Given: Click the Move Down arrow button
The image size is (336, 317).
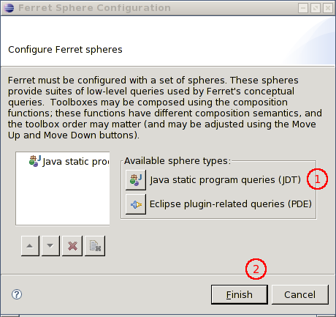Looking at the screenshot, I should (x=50, y=246).
